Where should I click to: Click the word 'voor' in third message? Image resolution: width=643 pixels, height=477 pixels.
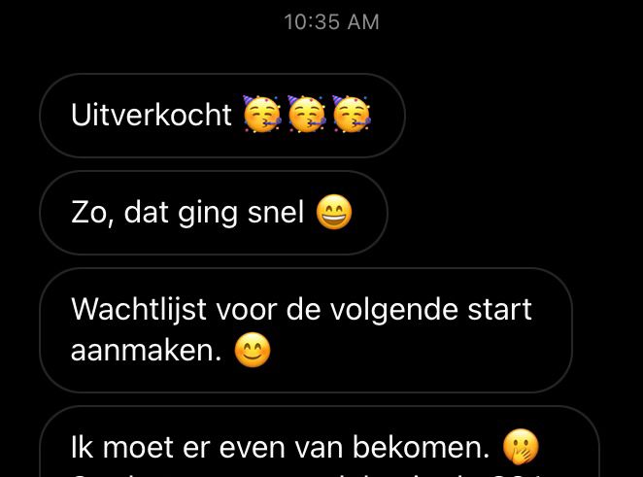[247, 310]
